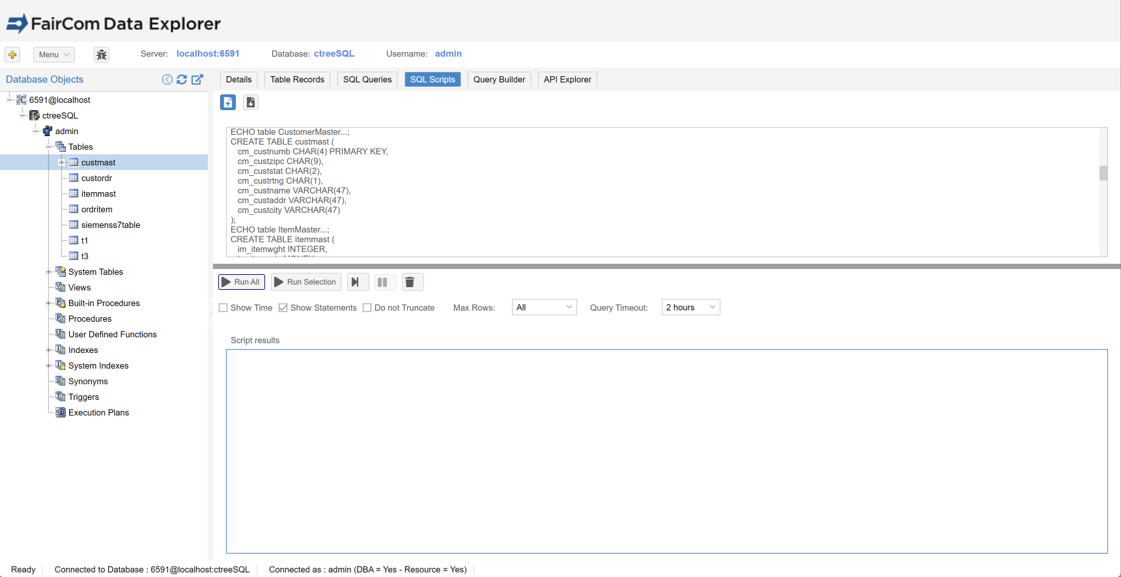Refresh the Database Objects tree
The image size is (1121, 577).
pyautogui.click(x=182, y=79)
